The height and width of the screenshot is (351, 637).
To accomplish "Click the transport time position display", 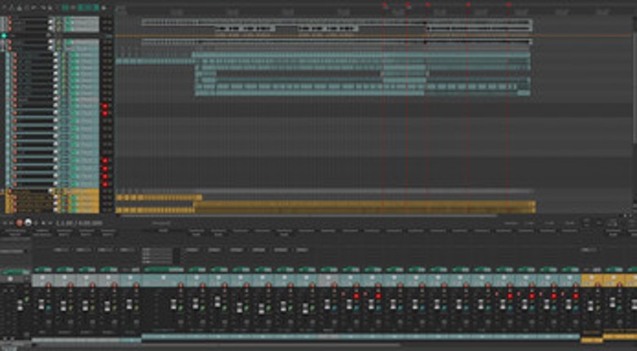I will click(79, 224).
